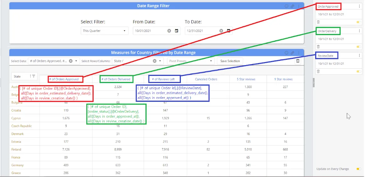Open the This Quarter filter dropdown
Viewport: 365px width, 177px height.
pos(105,31)
